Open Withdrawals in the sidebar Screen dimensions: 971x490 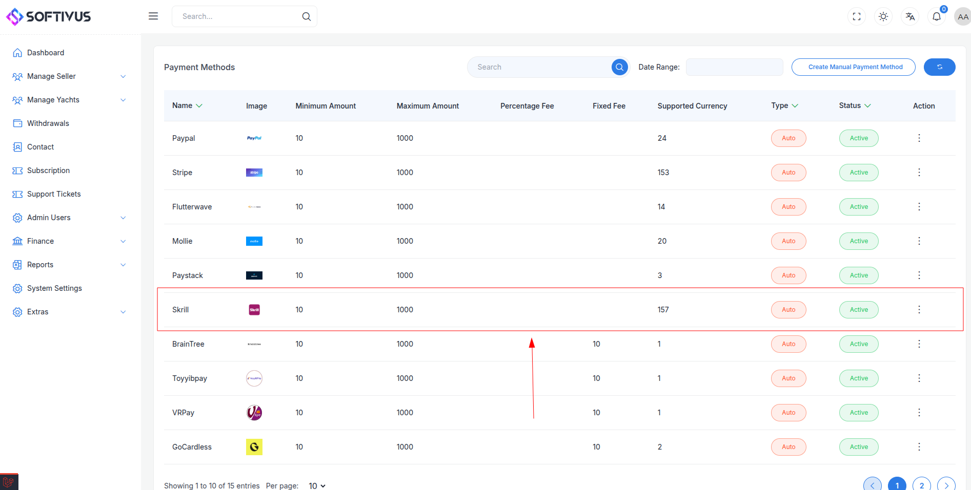[48, 123]
